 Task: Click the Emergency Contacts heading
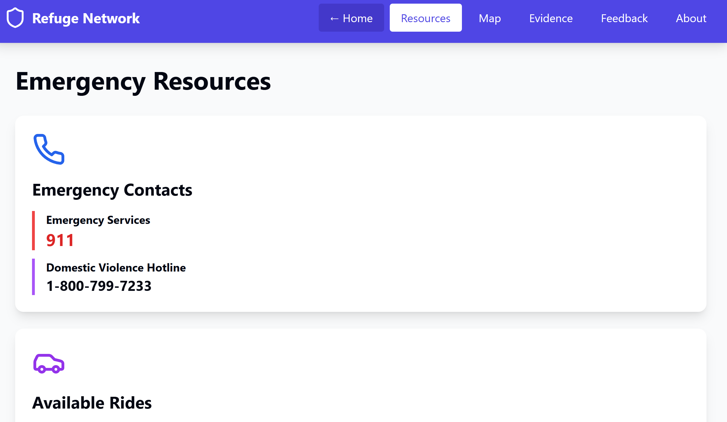(x=112, y=190)
